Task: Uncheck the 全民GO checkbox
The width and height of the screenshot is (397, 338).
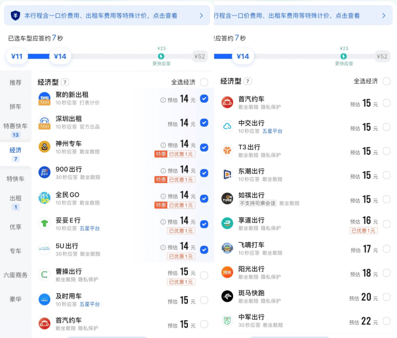Action: (204, 199)
